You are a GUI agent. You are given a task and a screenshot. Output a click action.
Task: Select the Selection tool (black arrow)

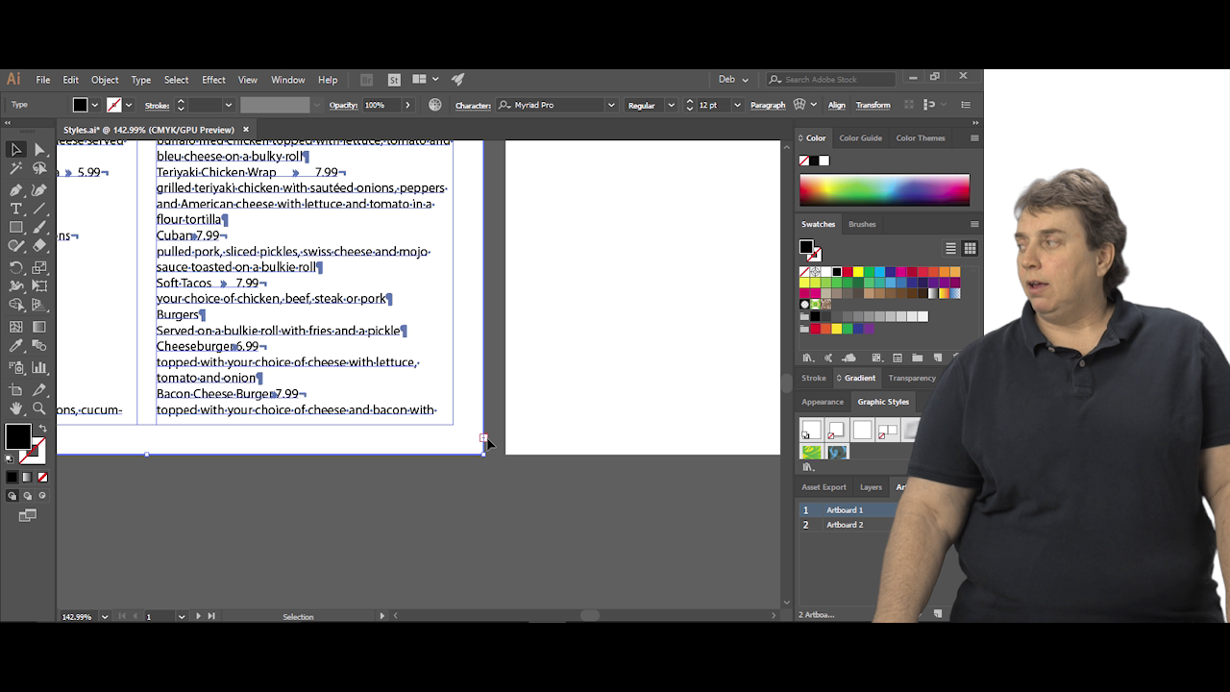(x=16, y=149)
